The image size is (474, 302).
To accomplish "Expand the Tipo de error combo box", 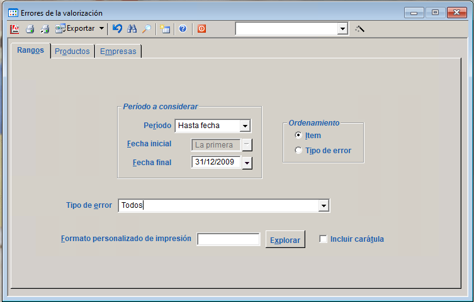I will (324, 206).
